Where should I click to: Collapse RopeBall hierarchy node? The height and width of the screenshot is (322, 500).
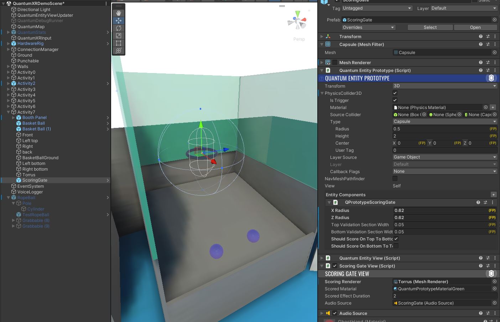point(9,198)
